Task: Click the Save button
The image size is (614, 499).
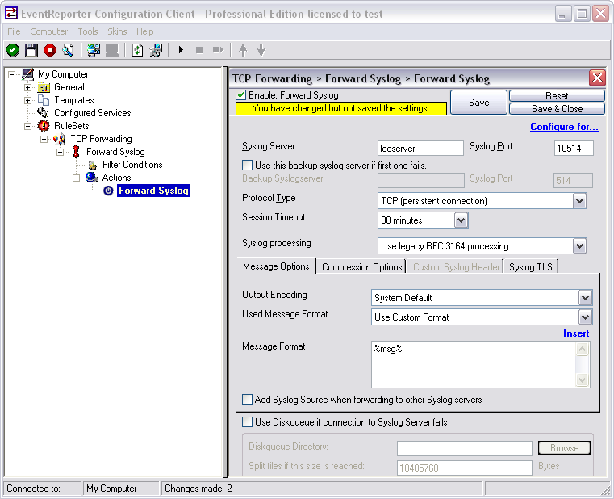Action: tap(479, 103)
